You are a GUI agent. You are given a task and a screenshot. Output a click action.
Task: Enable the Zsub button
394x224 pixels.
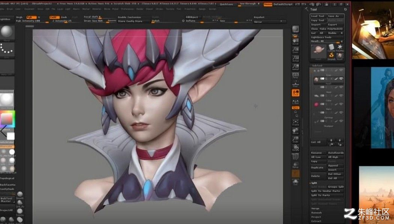(64, 17)
